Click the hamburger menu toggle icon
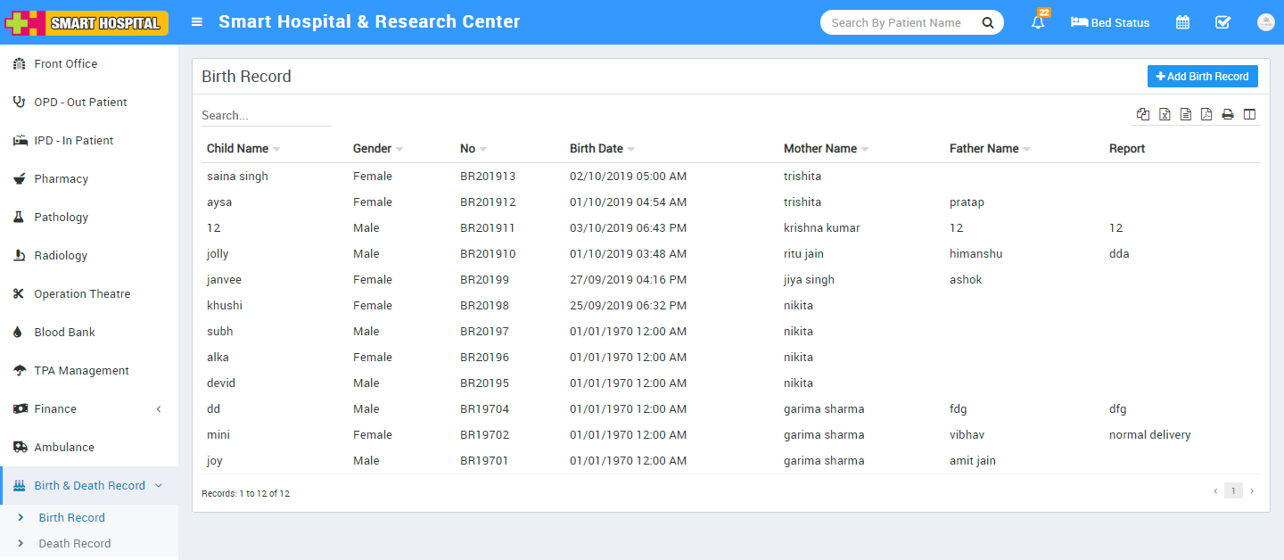Screen dimensions: 1284x560 tap(197, 22)
